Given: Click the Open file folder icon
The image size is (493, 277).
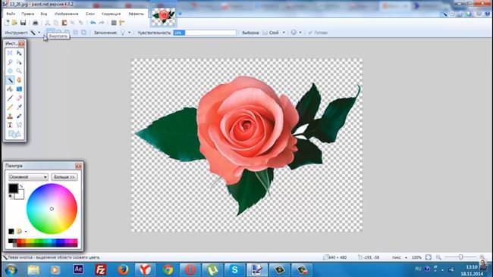Looking at the screenshot, I should point(14,23).
